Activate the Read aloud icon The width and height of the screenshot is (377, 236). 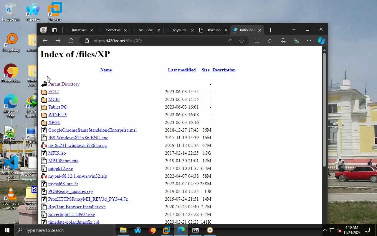[x=230, y=41]
